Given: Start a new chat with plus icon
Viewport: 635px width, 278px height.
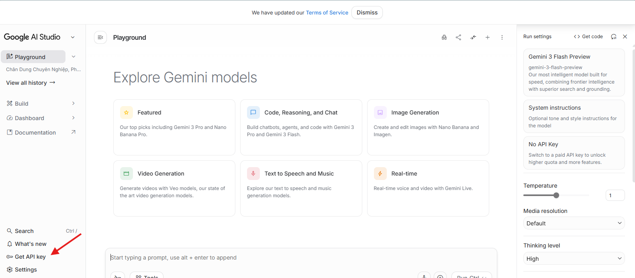Looking at the screenshot, I should pos(488,37).
